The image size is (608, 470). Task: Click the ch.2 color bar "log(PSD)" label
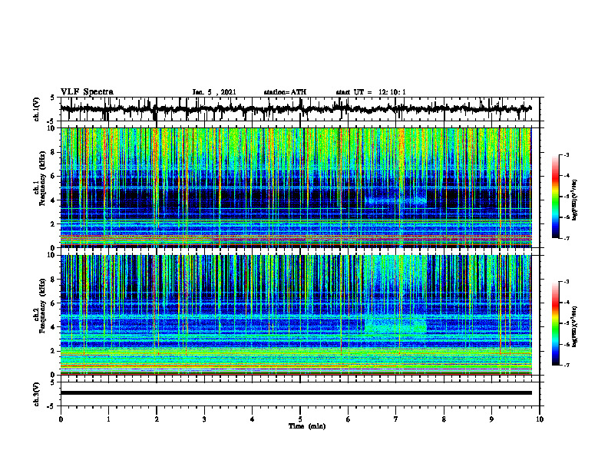pos(575,326)
